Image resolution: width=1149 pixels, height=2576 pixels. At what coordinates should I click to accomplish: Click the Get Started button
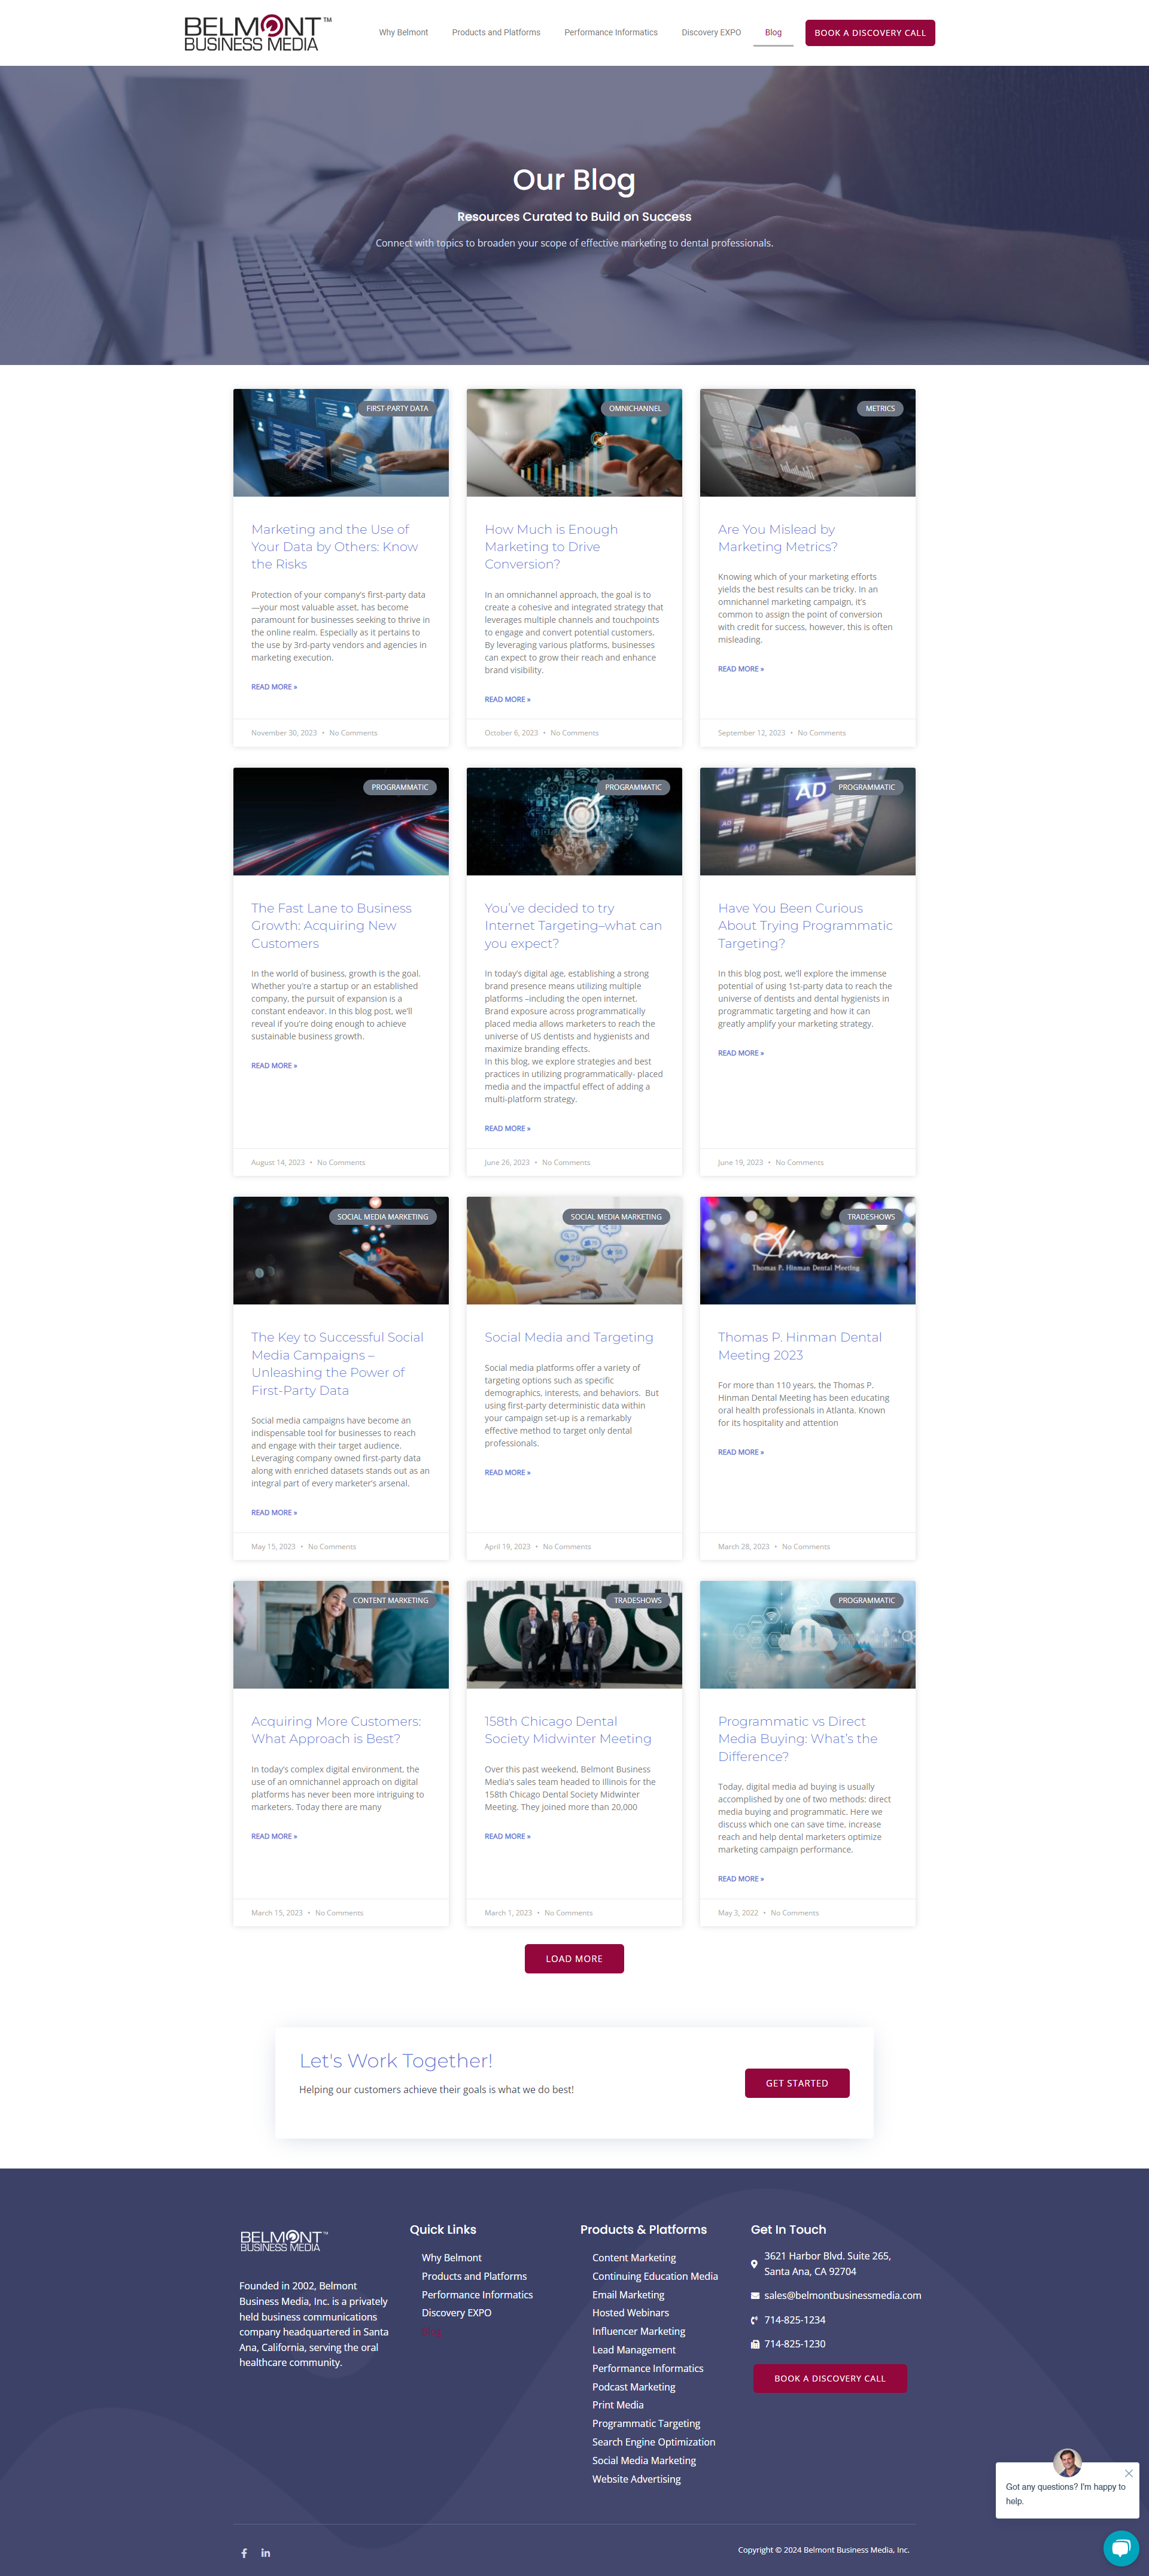(x=796, y=2083)
